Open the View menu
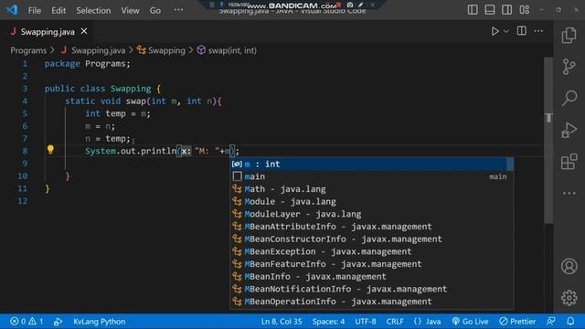This screenshot has width=585, height=329. tap(130, 10)
